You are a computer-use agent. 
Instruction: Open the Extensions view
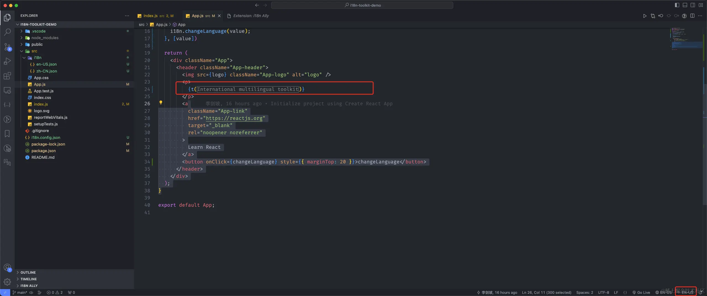point(7,76)
